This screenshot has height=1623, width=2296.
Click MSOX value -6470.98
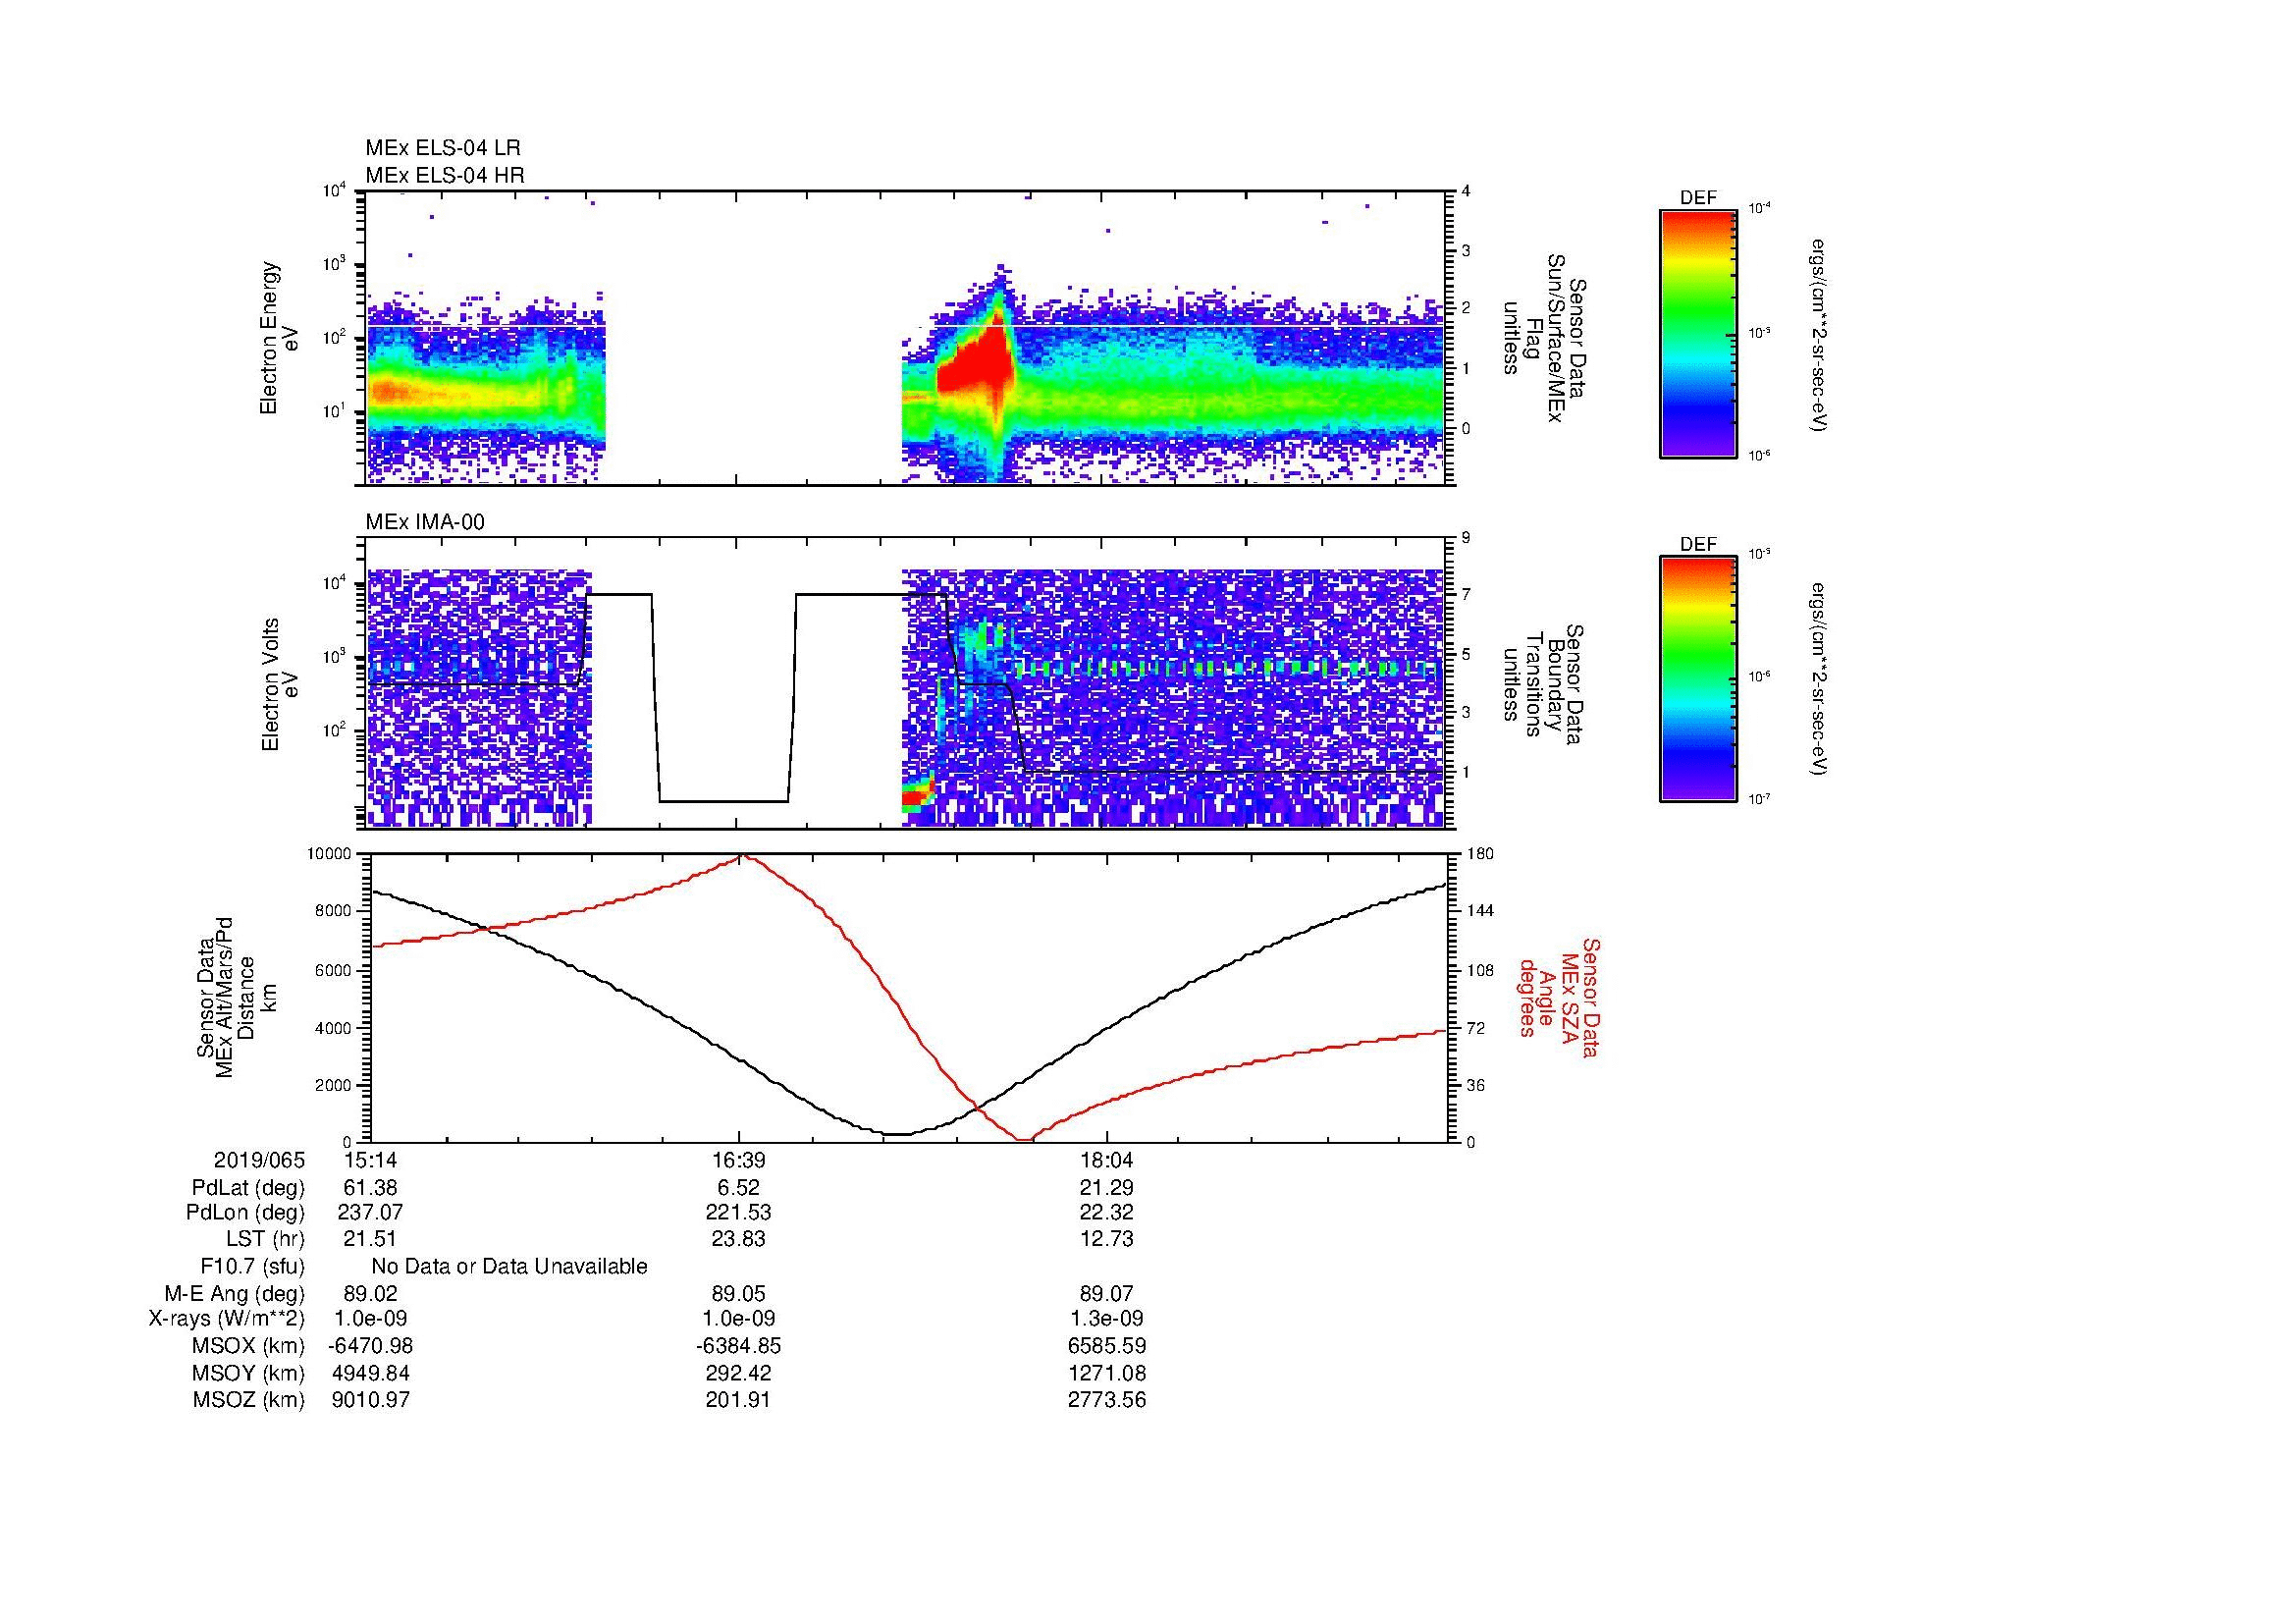[x=370, y=1346]
